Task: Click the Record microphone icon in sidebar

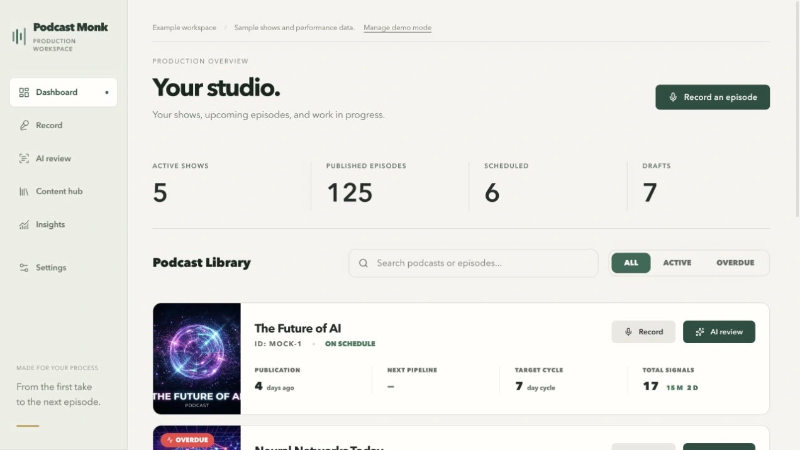Action: click(x=24, y=126)
